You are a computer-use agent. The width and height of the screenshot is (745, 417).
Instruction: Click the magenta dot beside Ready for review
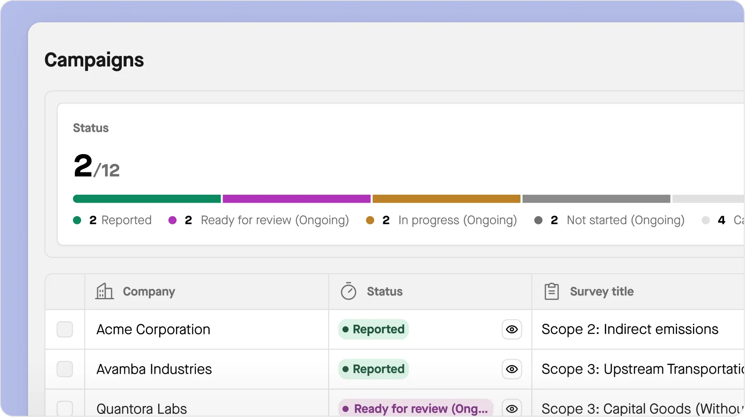(x=174, y=220)
